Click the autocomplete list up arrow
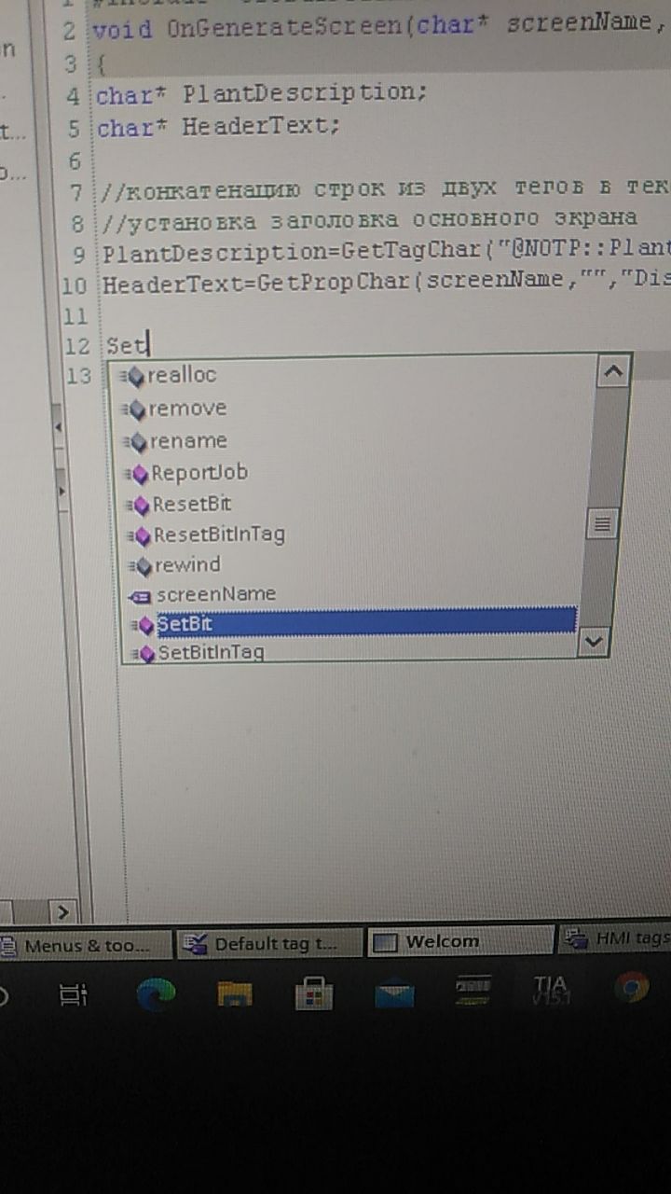Viewport: 671px width, 1194px height. [x=612, y=371]
